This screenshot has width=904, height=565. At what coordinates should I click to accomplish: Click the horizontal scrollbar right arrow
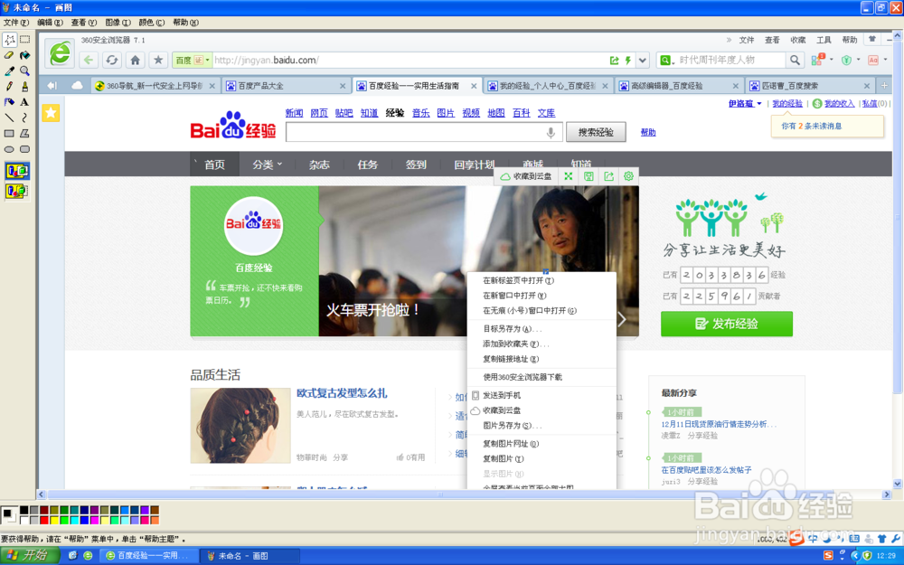pos(887,494)
